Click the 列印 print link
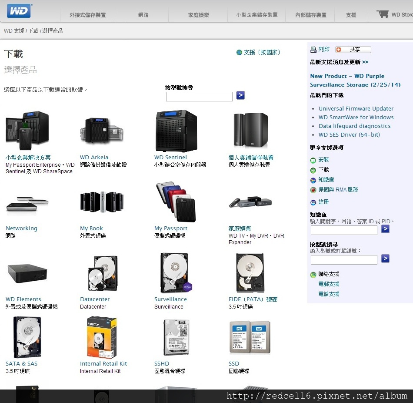The width and height of the screenshot is (413, 403). point(324,49)
